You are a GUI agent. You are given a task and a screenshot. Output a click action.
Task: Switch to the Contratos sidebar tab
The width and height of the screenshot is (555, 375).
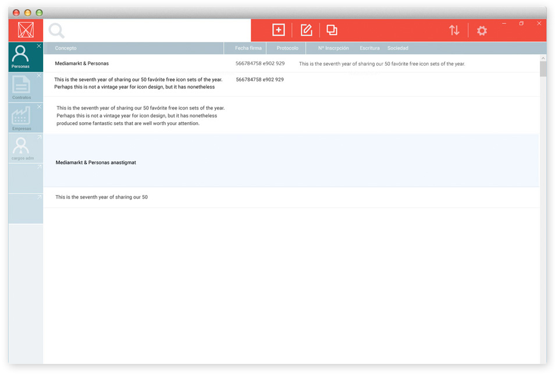[x=21, y=87]
